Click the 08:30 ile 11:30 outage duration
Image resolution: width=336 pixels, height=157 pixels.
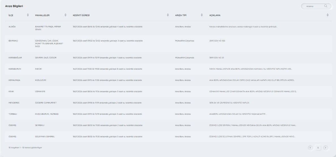coord(107,136)
